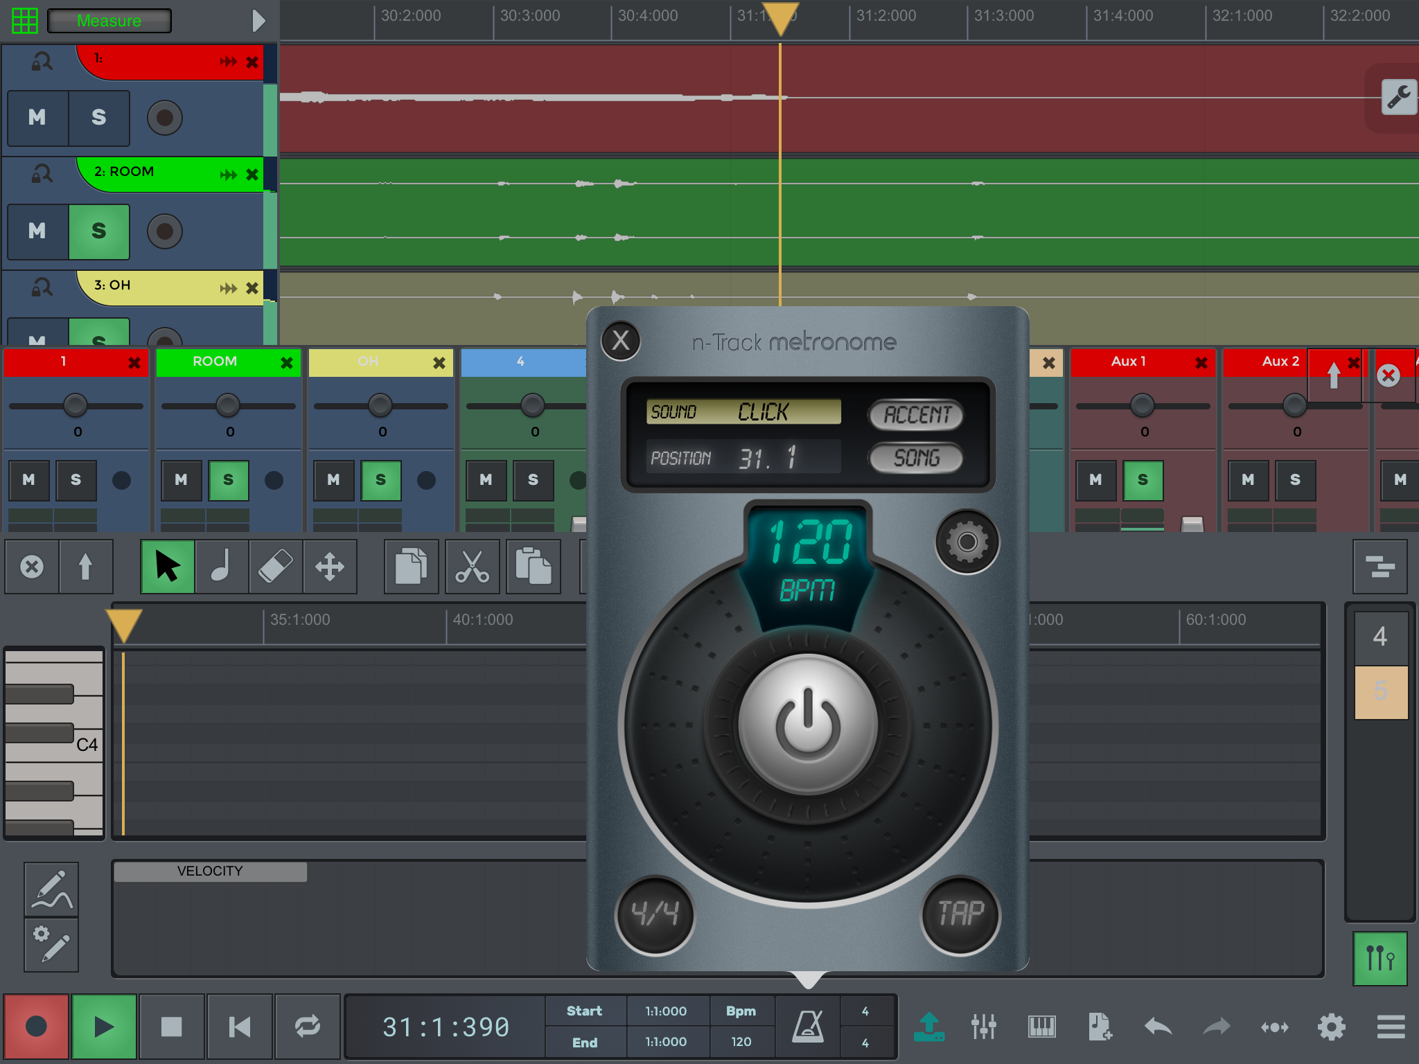The width and height of the screenshot is (1419, 1064).
Task: Open the piano keyboard icon
Action: (x=1041, y=1027)
